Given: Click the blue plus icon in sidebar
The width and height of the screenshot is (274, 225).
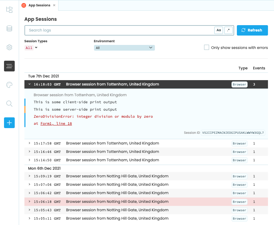Looking at the screenshot, I should [x=9, y=123].
